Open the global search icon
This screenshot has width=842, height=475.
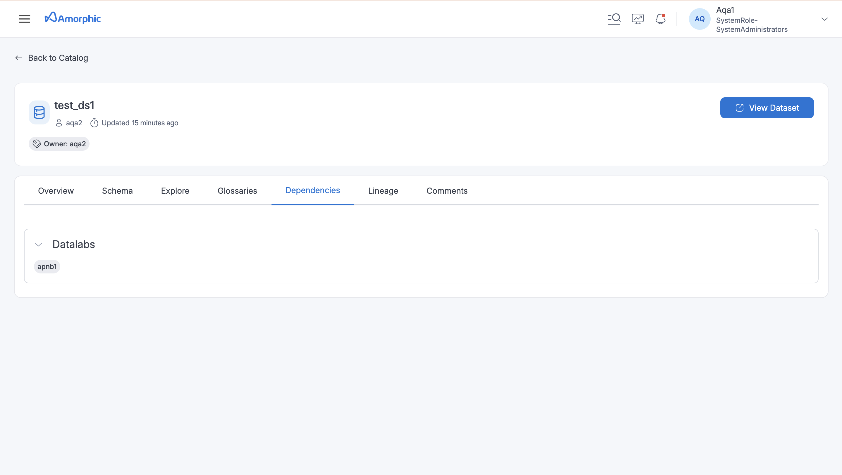pos(614,19)
